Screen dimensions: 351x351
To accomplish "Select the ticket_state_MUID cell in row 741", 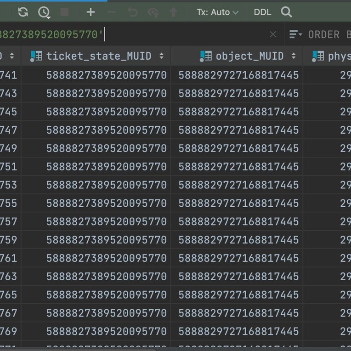I will [x=106, y=75].
